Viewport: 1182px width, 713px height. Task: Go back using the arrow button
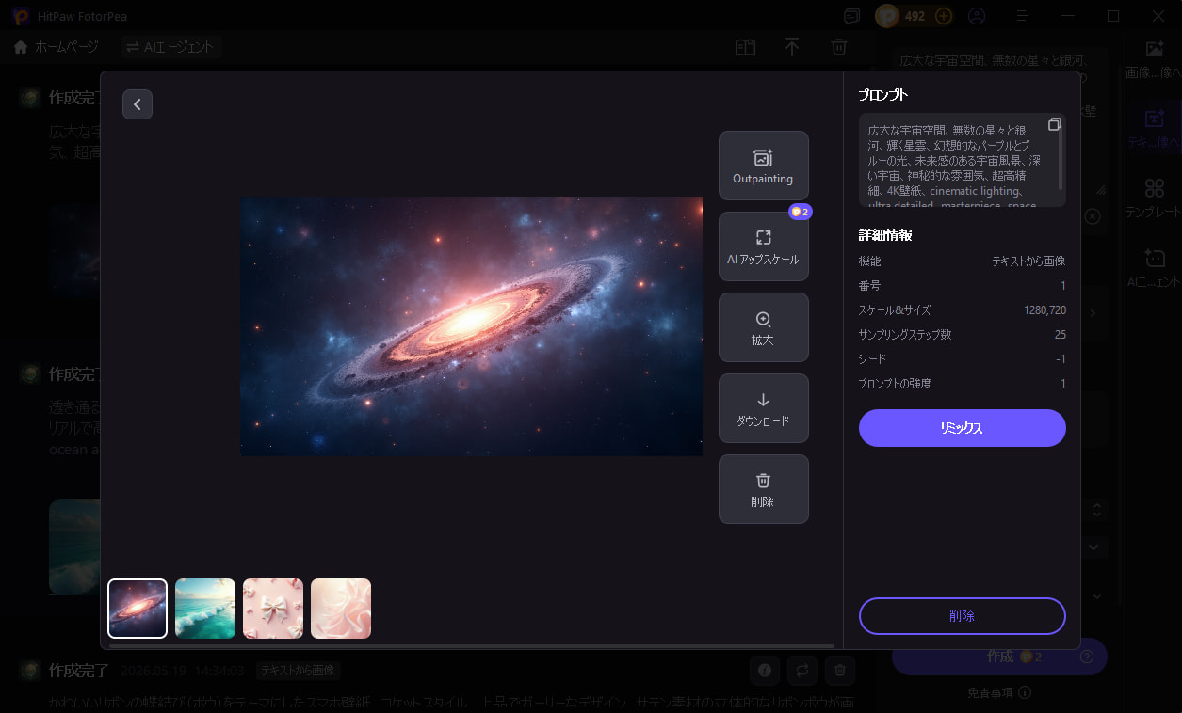tap(138, 104)
